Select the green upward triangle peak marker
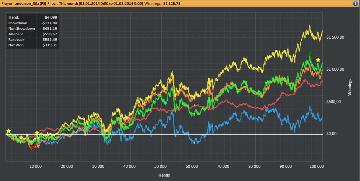Viewport: 360px width, 181px height. pyautogui.click(x=310, y=53)
